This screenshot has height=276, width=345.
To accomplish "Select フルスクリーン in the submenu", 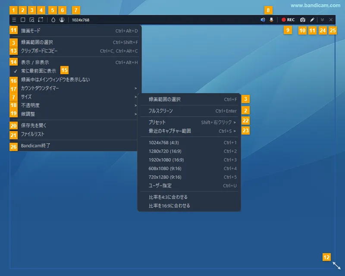I will pos(189,111).
